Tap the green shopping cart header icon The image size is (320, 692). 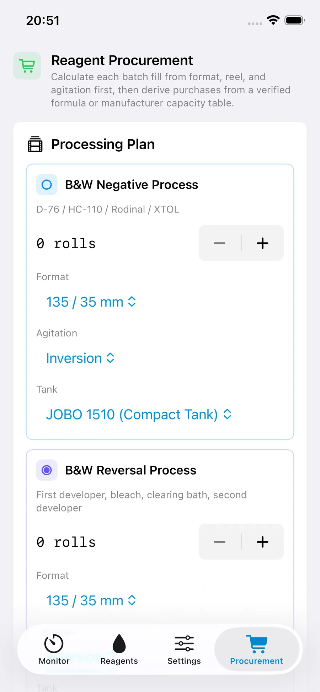(27, 66)
